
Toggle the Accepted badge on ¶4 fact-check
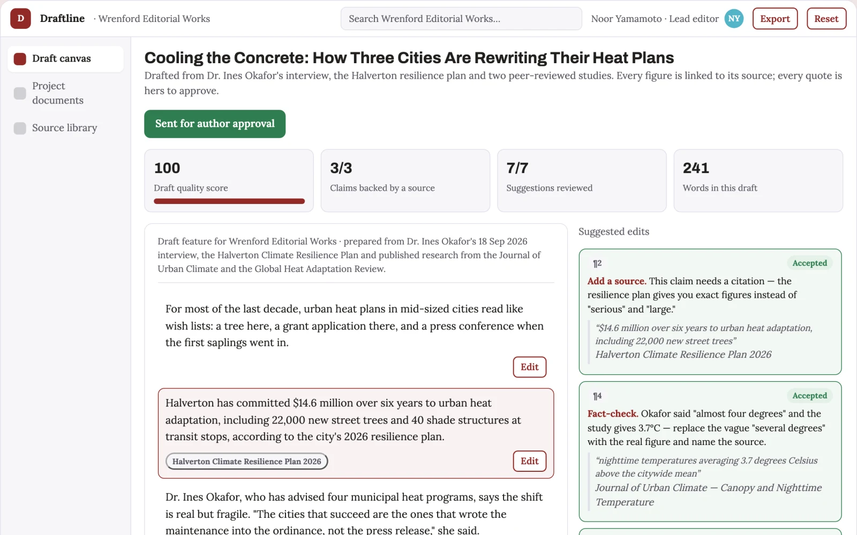[810, 396]
